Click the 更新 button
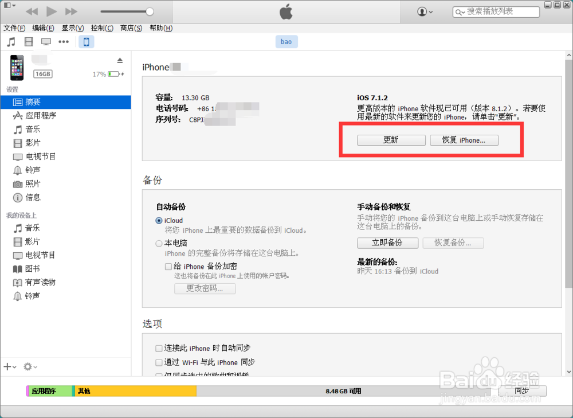The height and width of the screenshot is (418, 573). 391,140
